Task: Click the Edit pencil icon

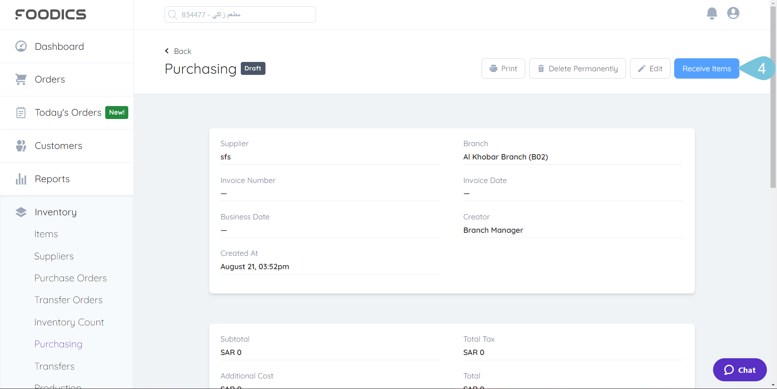Action: click(641, 68)
